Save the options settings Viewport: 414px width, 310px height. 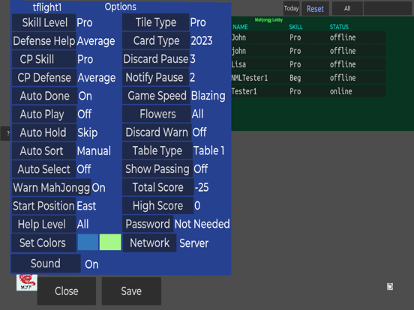131,291
